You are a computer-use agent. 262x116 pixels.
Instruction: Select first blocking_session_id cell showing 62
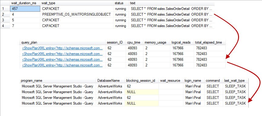(142, 86)
